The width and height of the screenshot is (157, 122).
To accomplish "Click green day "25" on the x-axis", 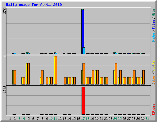I will pyautogui.click(x=120, y=119).
